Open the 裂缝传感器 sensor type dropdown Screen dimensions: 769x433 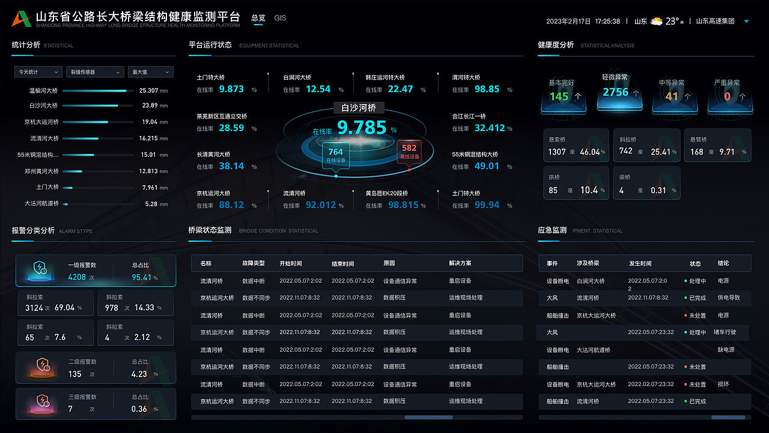[94, 72]
